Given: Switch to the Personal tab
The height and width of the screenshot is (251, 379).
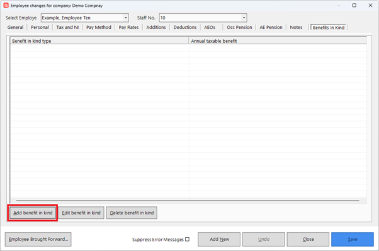Looking at the screenshot, I should click(x=40, y=27).
